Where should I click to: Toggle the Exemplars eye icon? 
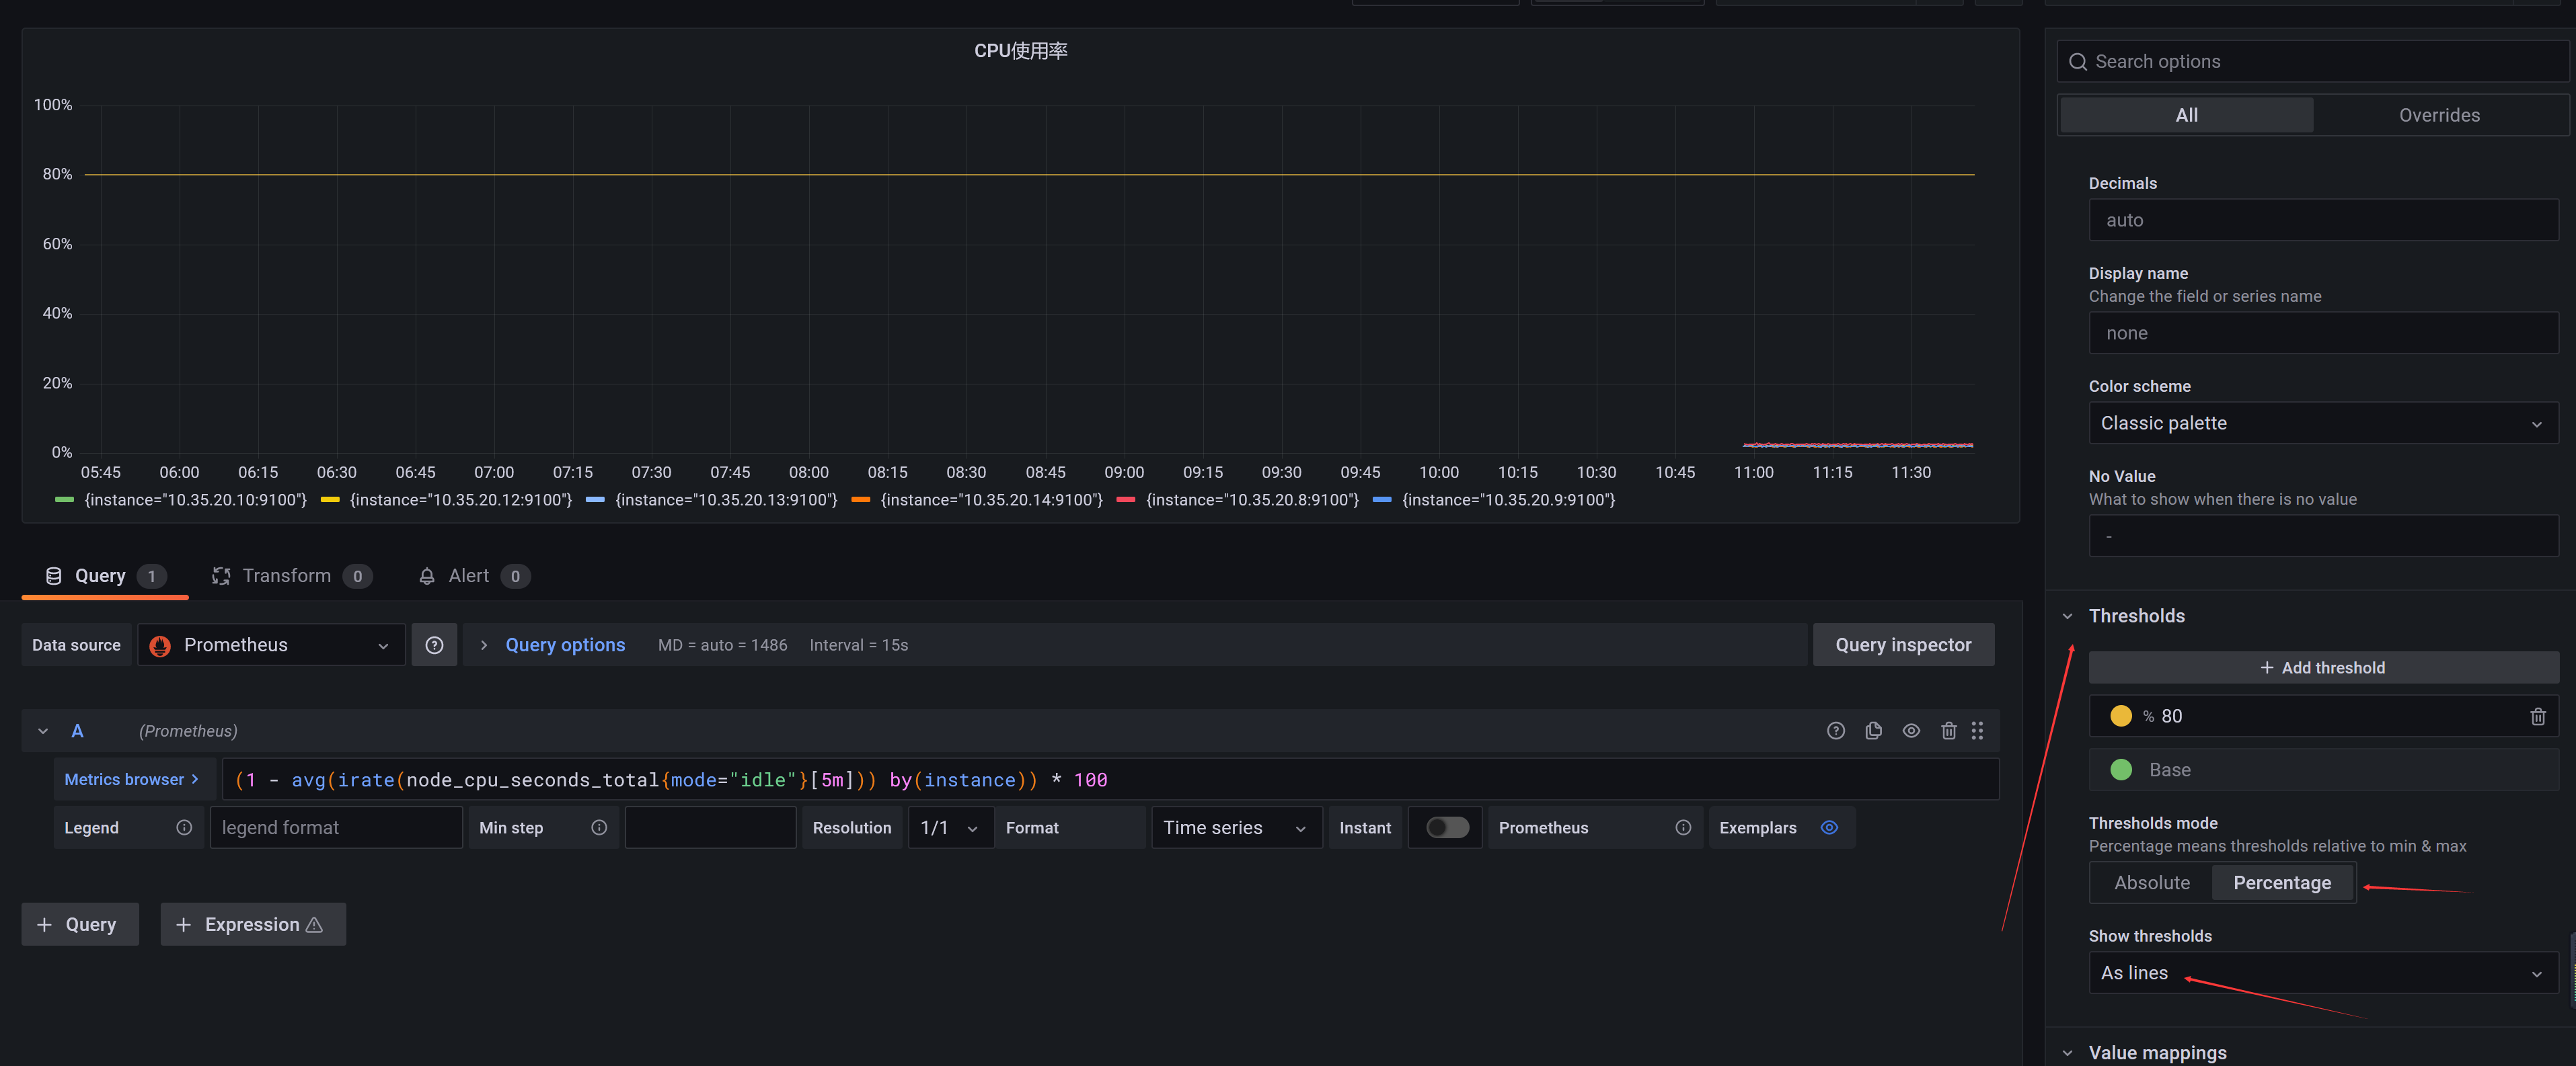pyautogui.click(x=1829, y=827)
